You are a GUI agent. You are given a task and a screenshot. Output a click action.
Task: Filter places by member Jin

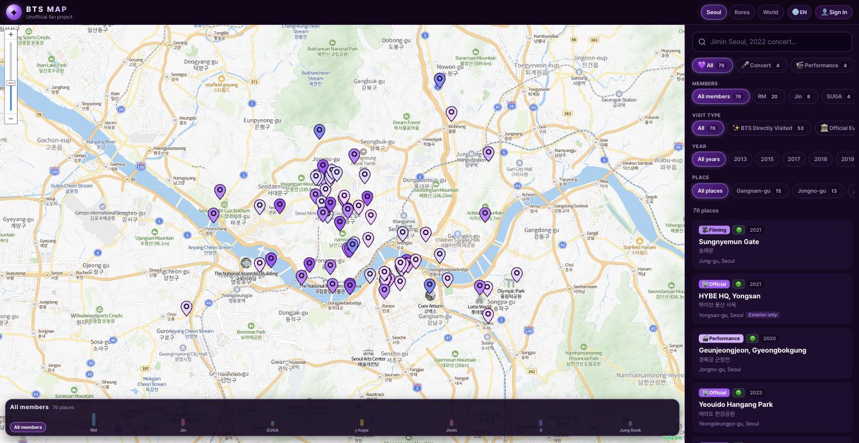(802, 97)
